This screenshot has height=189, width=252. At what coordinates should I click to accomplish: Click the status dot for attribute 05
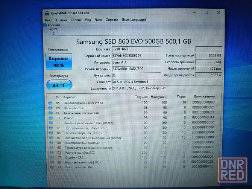pos(50,103)
